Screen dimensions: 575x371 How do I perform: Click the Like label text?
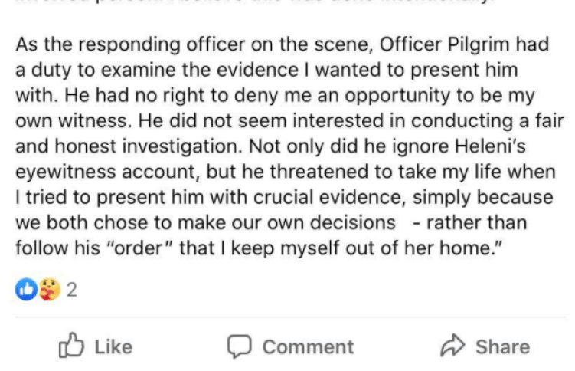113,346
